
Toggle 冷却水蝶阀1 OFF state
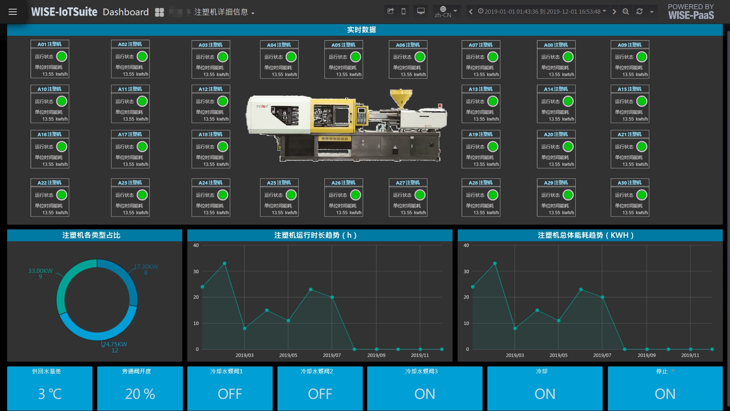(230, 394)
